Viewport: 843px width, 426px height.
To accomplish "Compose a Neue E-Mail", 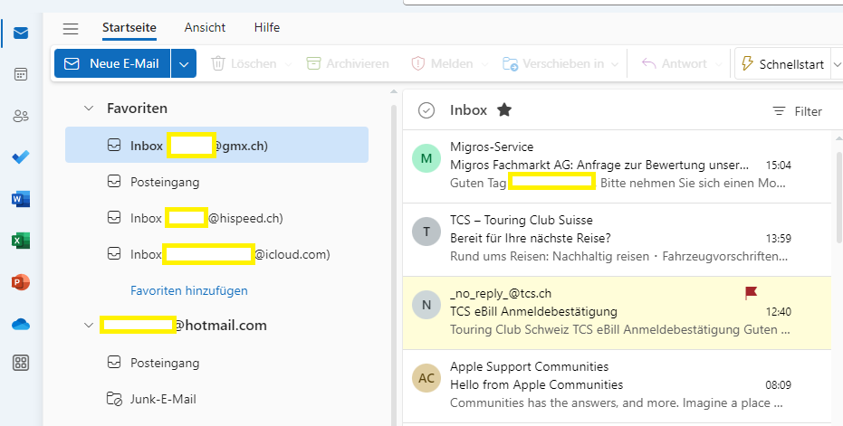I will (x=112, y=63).
